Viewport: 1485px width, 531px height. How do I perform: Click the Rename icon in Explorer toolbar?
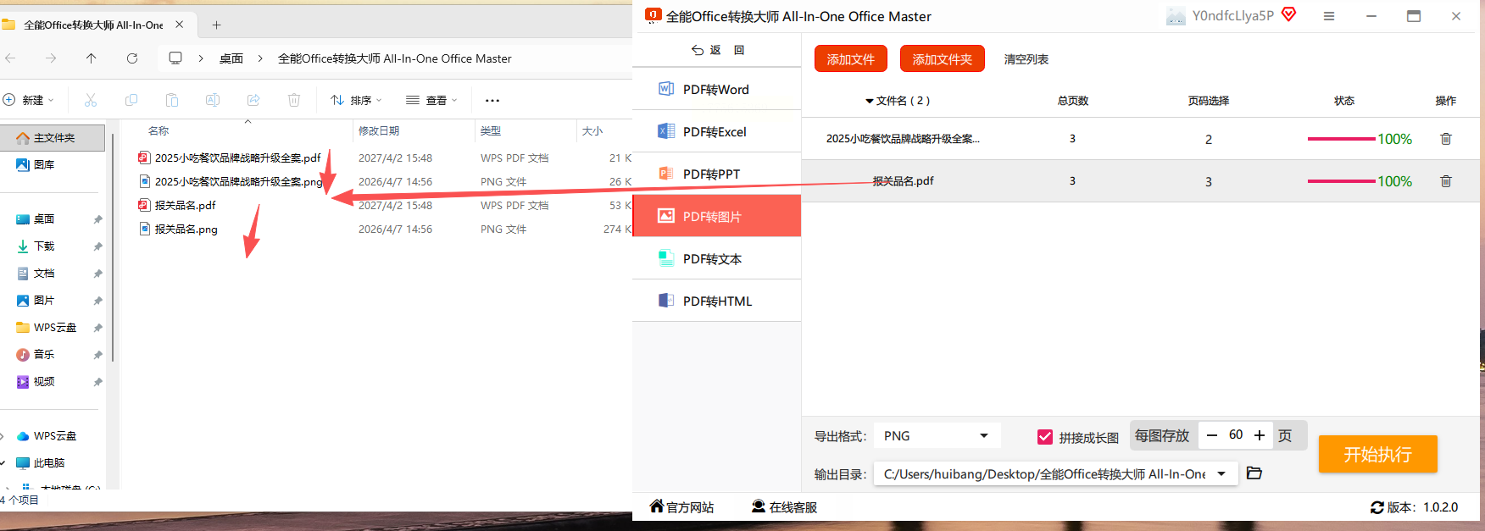pyautogui.click(x=213, y=100)
